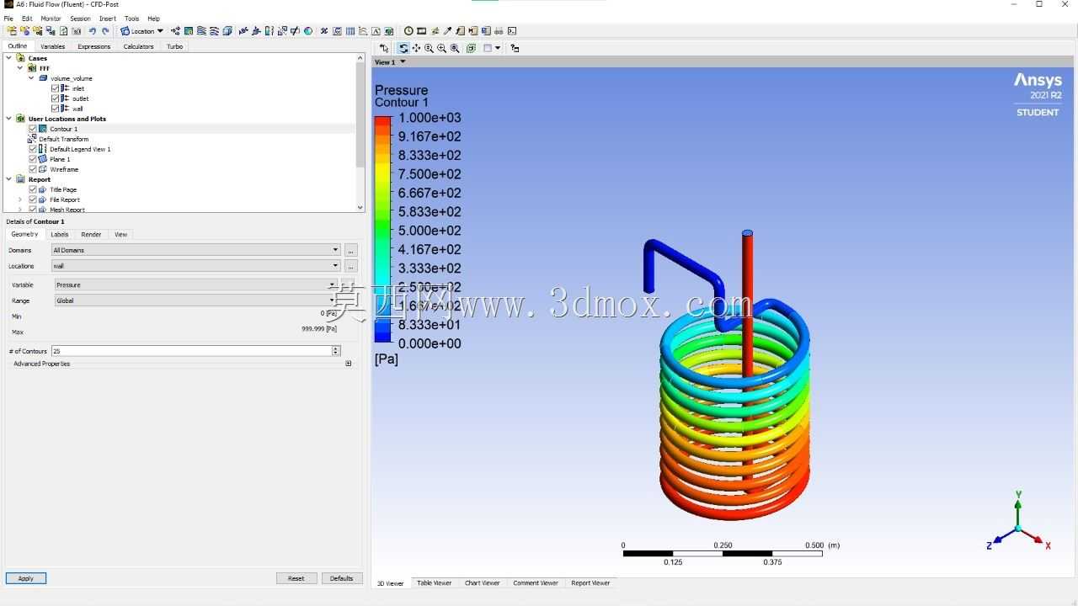Open the Locations dropdown showing wall

click(x=195, y=266)
